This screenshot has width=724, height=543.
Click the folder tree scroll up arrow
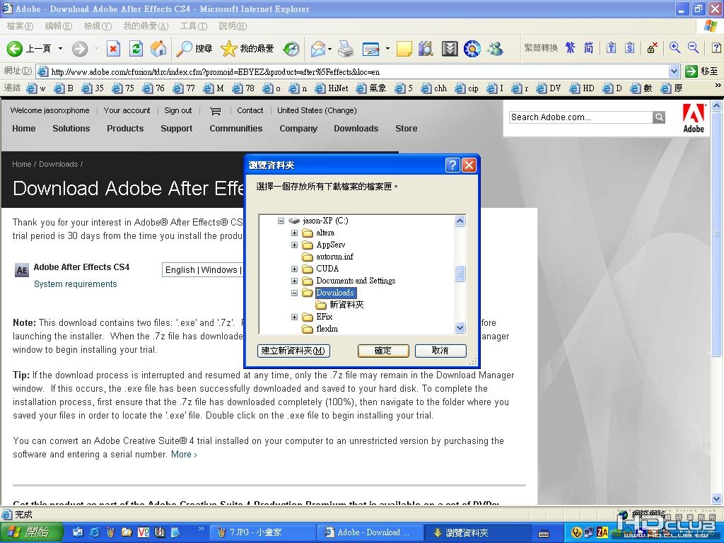pos(460,221)
